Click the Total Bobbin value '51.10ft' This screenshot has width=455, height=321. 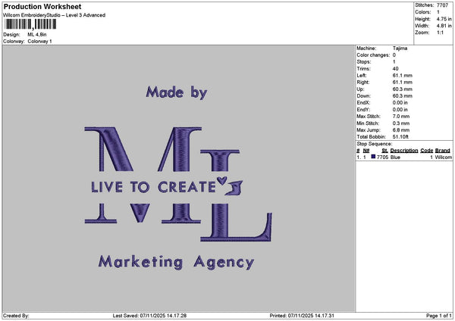pyautogui.click(x=400, y=137)
